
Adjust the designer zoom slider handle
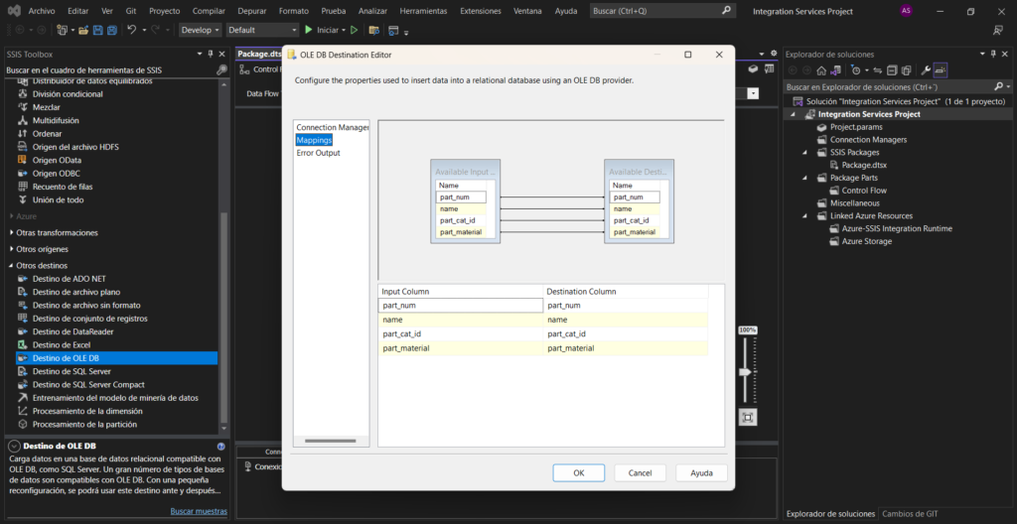747,371
